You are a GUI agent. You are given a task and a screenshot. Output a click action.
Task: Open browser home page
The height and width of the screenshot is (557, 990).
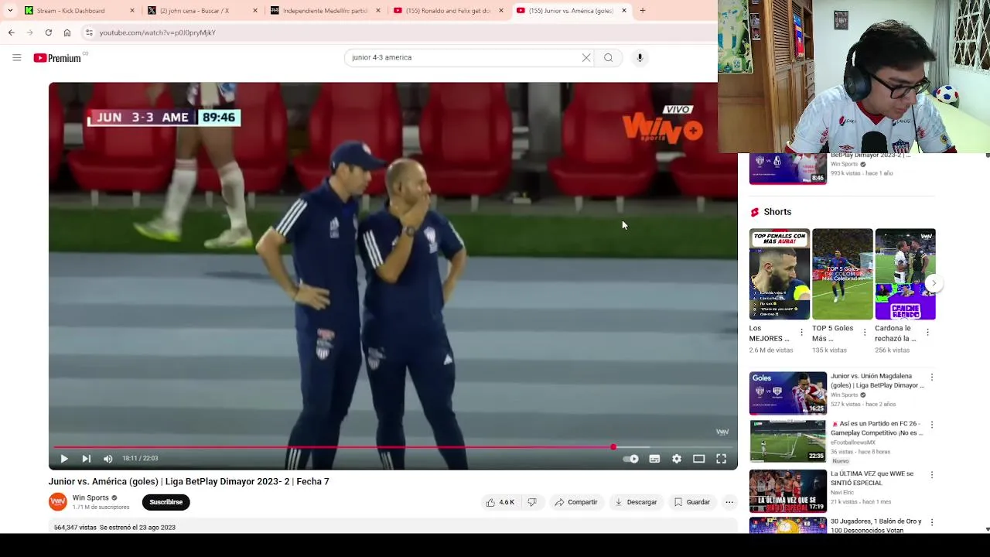[67, 32]
